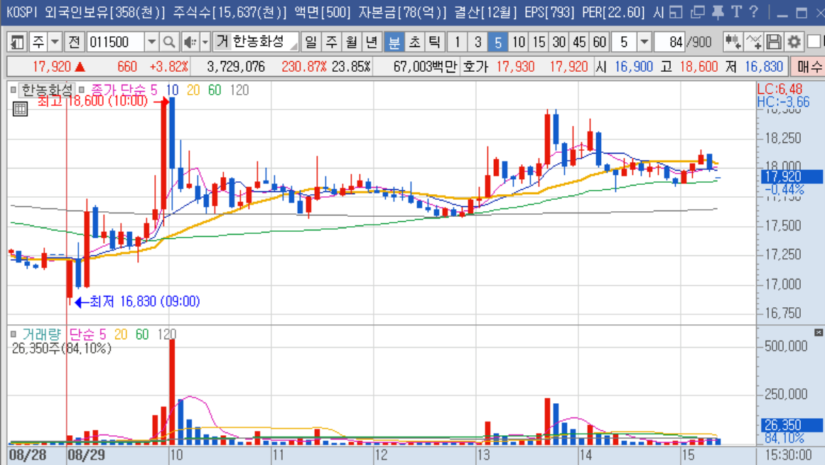
Task: Click the 전 button
Action: tap(74, 42)
